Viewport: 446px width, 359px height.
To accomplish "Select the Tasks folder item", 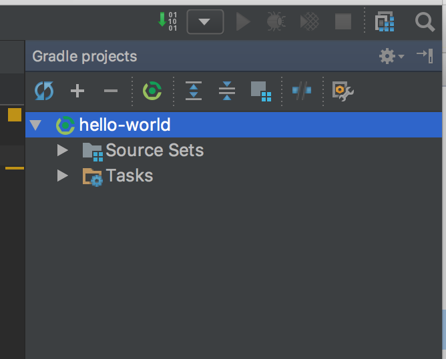I will coord(118,176).
